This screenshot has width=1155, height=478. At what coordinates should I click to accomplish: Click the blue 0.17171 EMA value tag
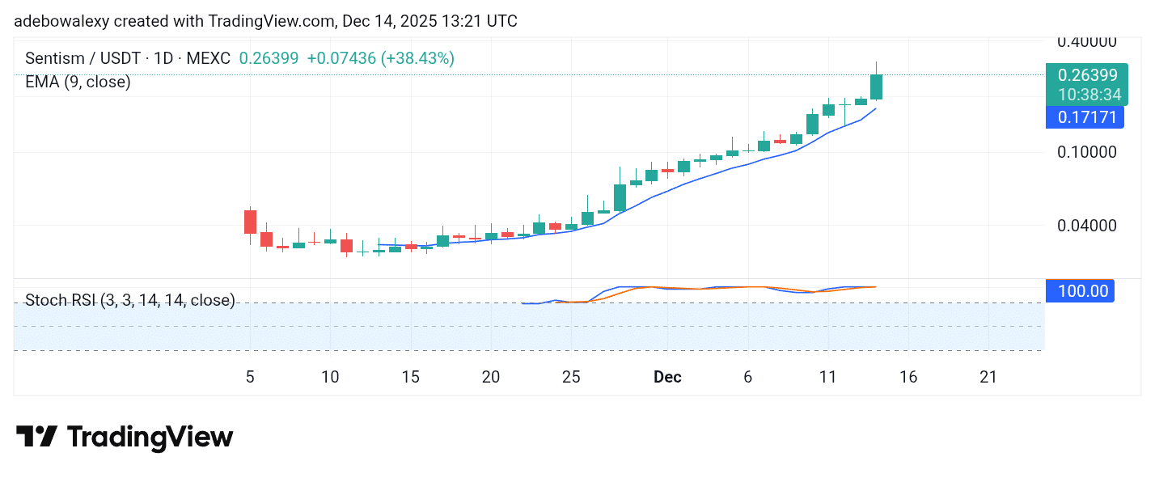[1085, 117]
